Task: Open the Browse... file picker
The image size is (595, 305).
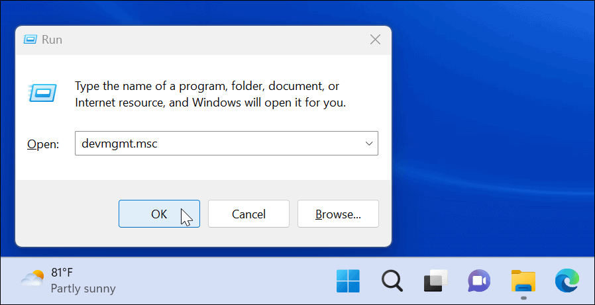Action: point(338,214)
